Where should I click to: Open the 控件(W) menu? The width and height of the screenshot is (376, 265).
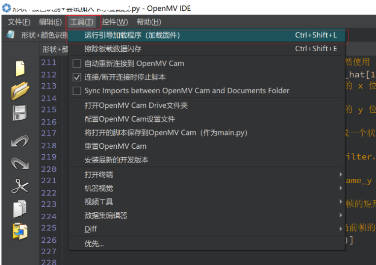click(x=115, y=22)
